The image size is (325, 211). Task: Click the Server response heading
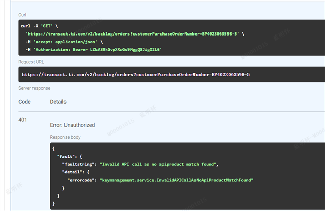34,88
